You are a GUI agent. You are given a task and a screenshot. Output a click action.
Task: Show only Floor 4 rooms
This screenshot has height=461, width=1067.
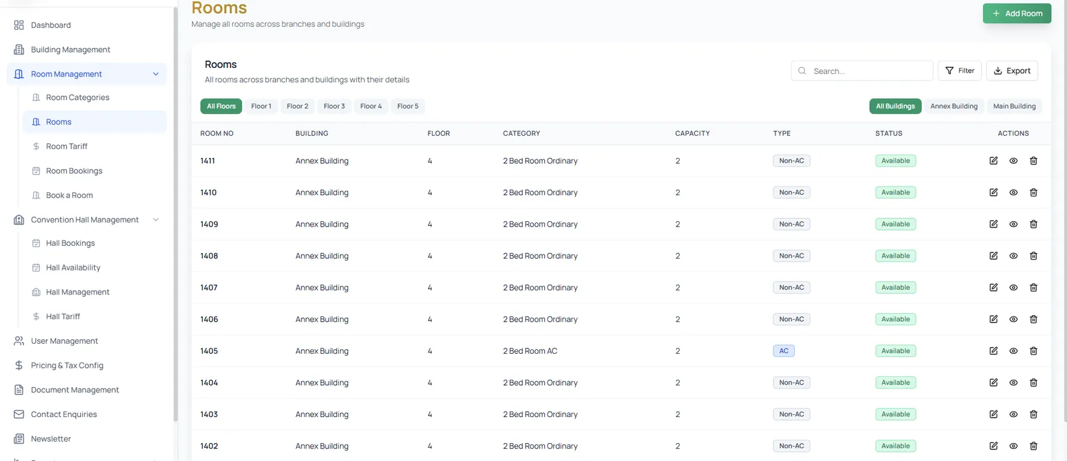371,106
